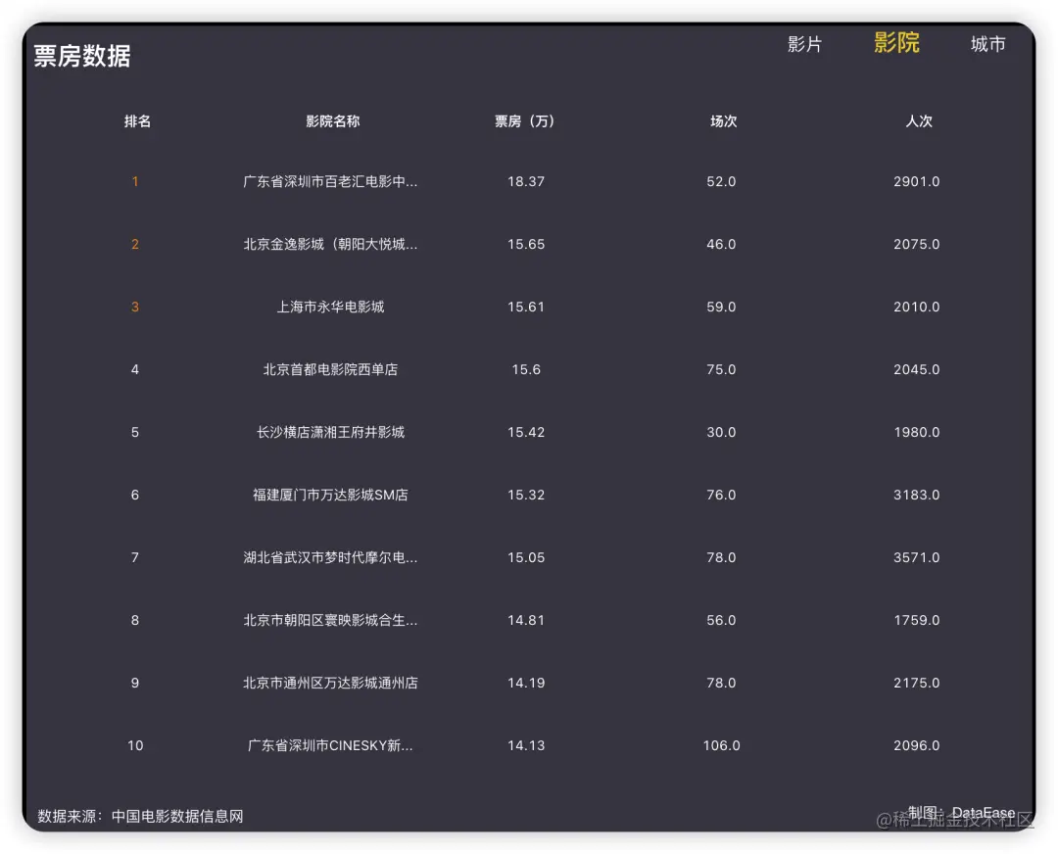Select cinema 广东省深圳市CINESKY新...
The image size is (1058, 854).
[x=330, y=746]
